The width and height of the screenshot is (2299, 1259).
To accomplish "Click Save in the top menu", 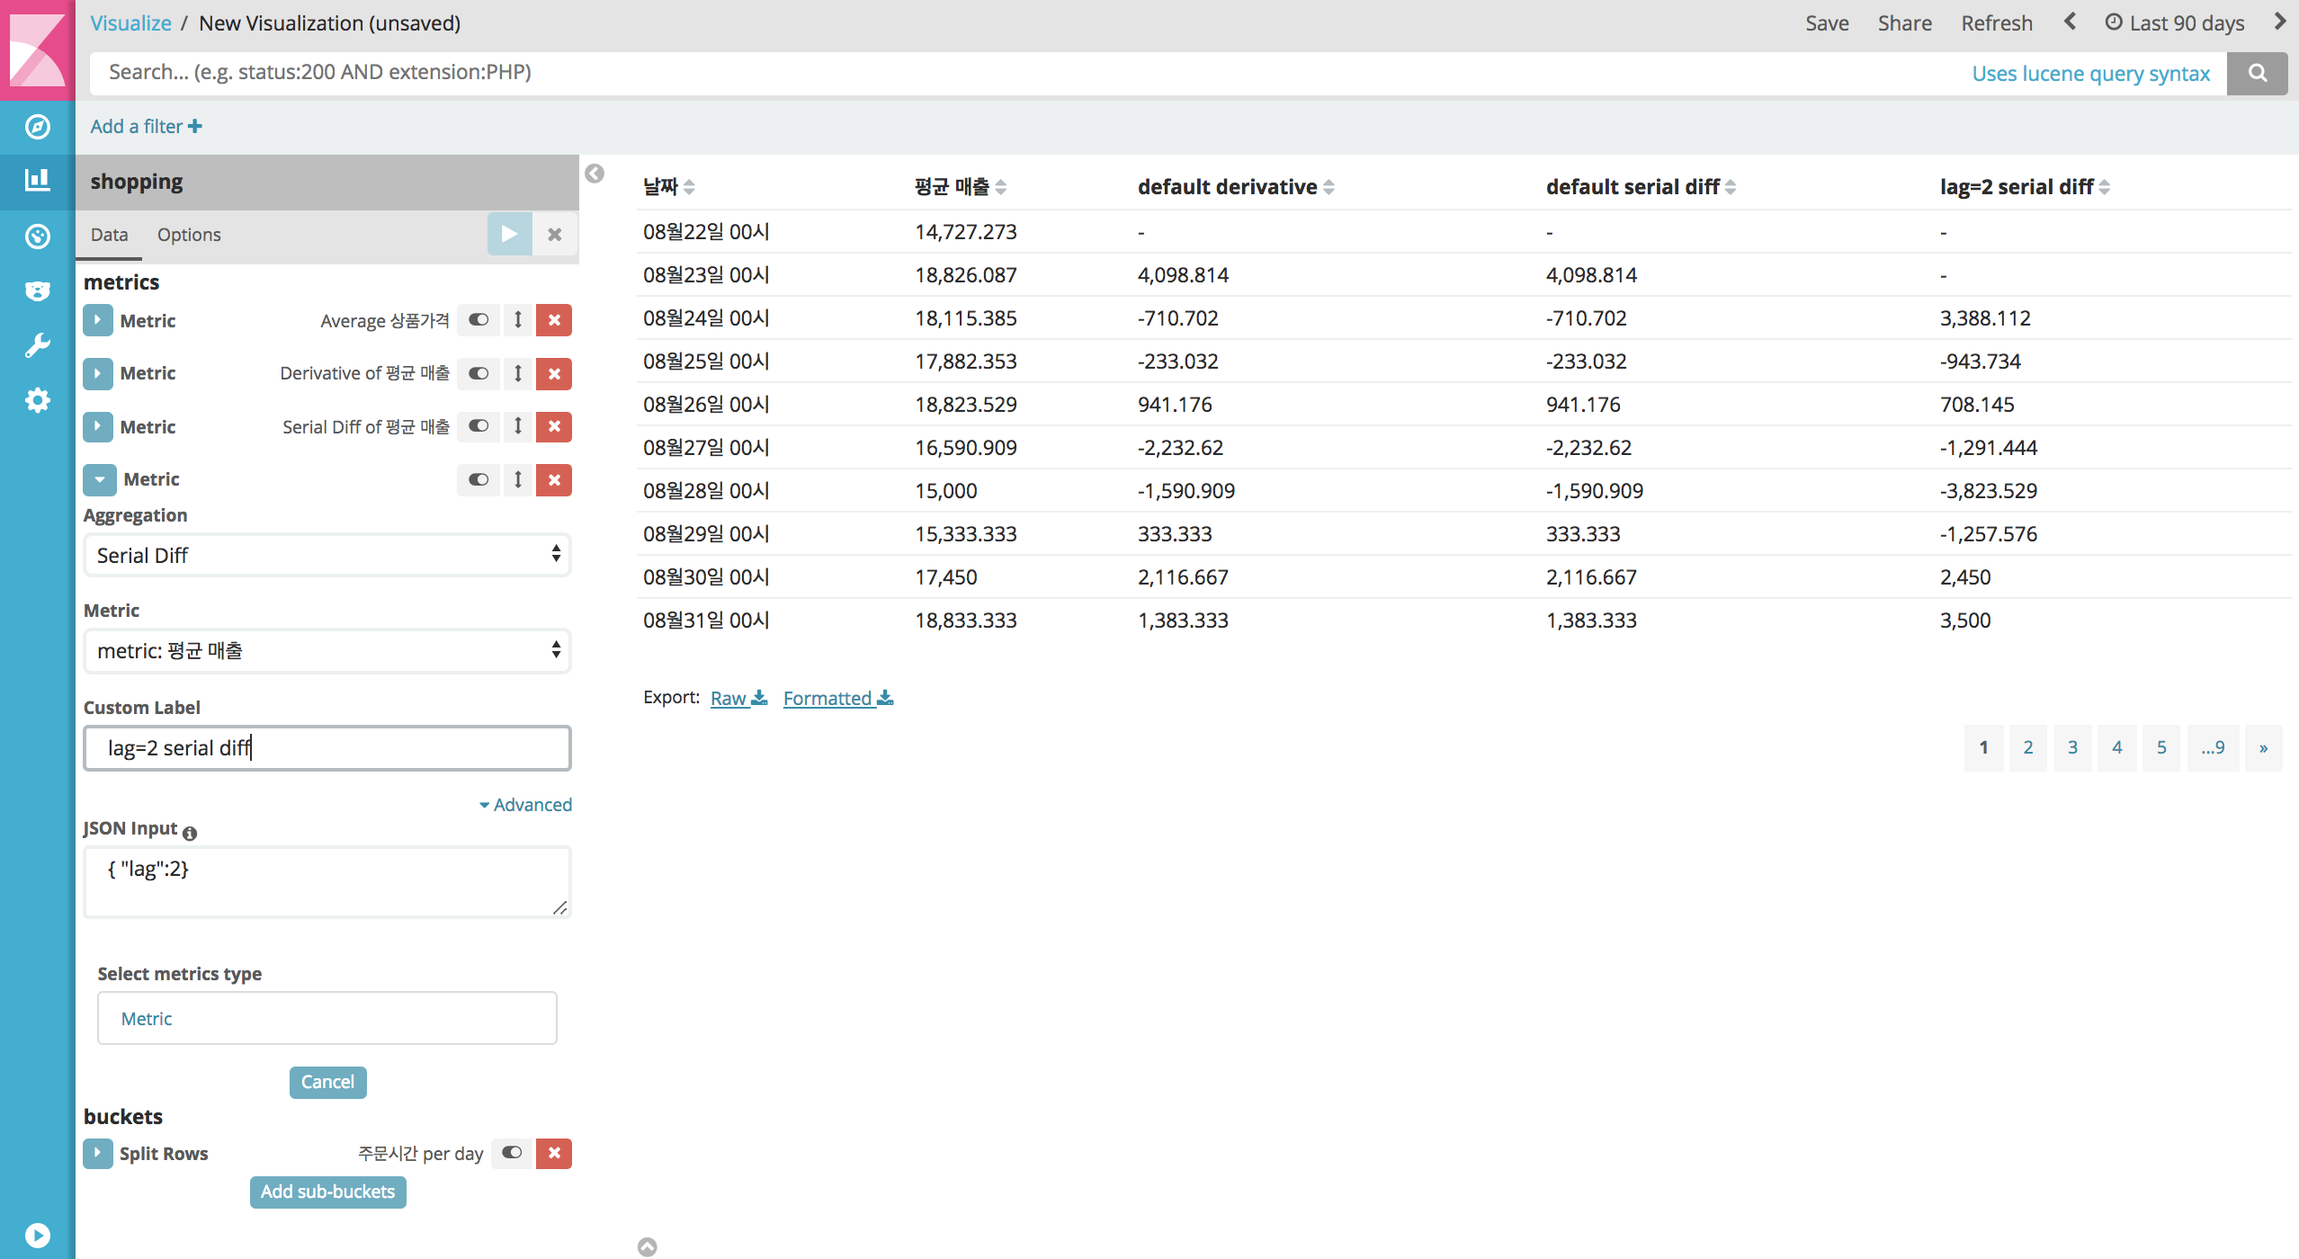I will 1827,23.
